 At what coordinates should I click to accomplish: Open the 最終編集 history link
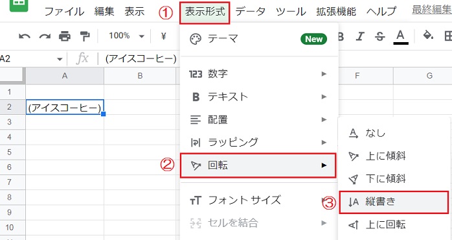click(x=431, y=10)
